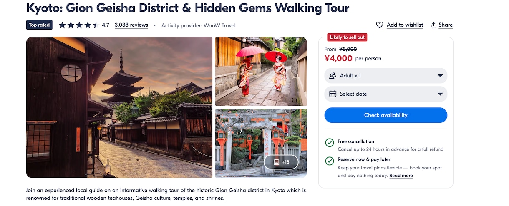Screen dimensions: 509x206
Task: Click the heart wishlist icon
Action: point(380,25)
